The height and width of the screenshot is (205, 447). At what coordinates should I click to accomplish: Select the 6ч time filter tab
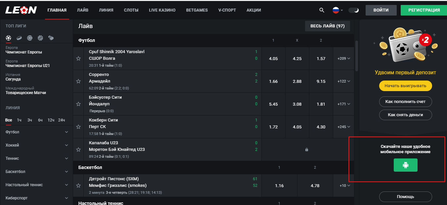point(40,120)
